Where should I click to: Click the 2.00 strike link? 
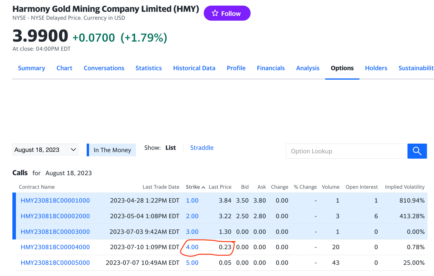click(x=192, y=216)
